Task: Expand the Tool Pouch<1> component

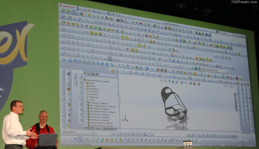Action: click(85, 114)
